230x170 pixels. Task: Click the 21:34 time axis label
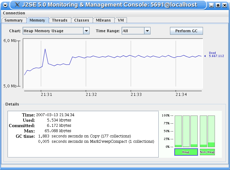pos(181,95)
